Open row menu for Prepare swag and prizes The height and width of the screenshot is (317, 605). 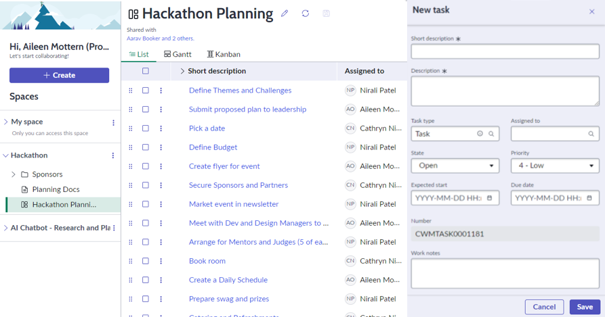coord(161,299)
